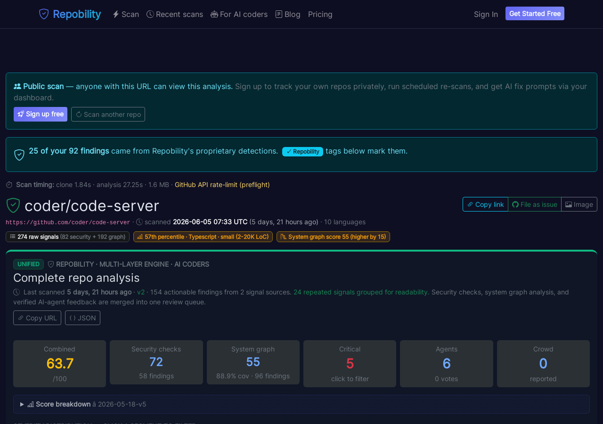603x424 pixels.
Task: Click the v2 version link
Action: [x=141, y=292]
